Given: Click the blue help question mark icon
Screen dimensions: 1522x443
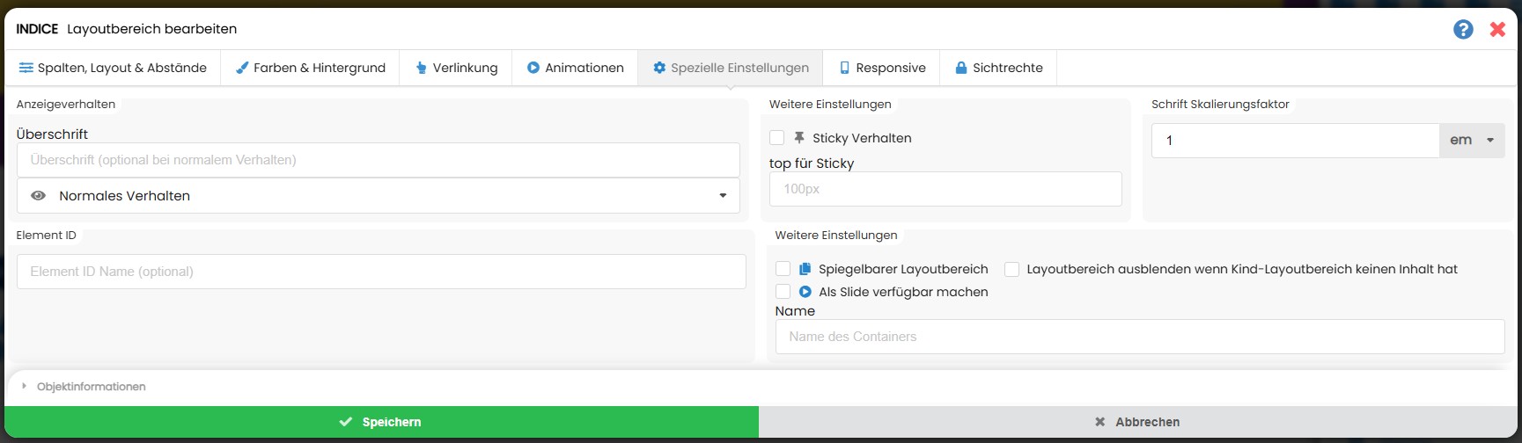Looking at the screenshot, I should 1463,29.
